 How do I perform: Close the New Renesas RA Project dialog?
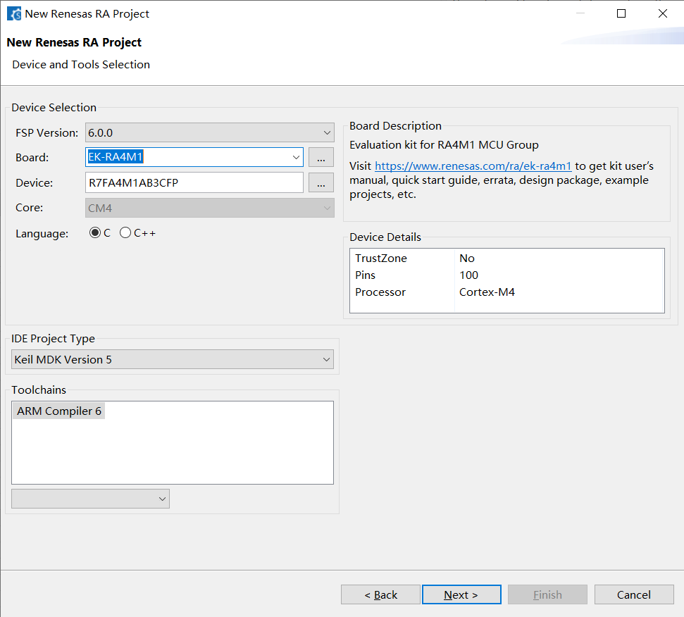662,13
